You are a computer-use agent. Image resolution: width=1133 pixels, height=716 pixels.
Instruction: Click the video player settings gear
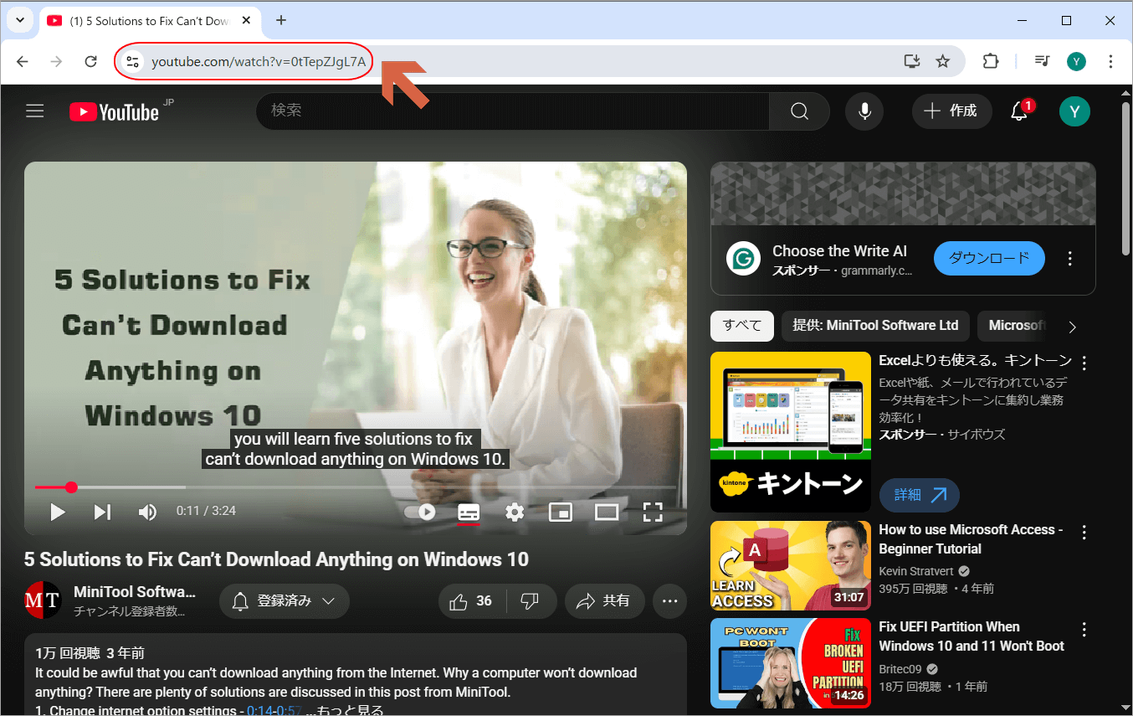coord(515,512)
